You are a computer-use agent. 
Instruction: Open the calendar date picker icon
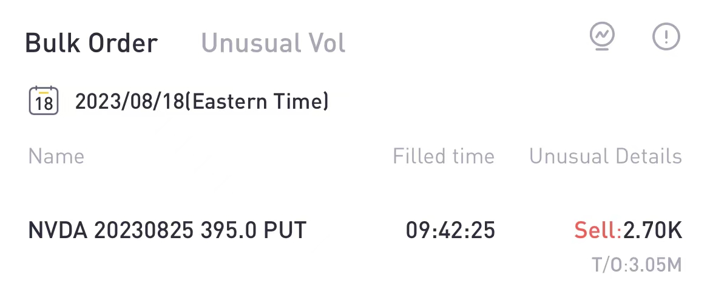tap(44, 101)
